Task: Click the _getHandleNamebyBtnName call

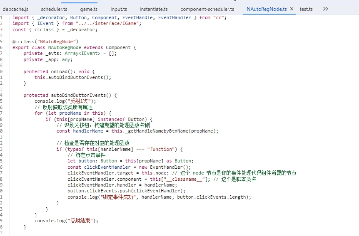Action: 165,131
